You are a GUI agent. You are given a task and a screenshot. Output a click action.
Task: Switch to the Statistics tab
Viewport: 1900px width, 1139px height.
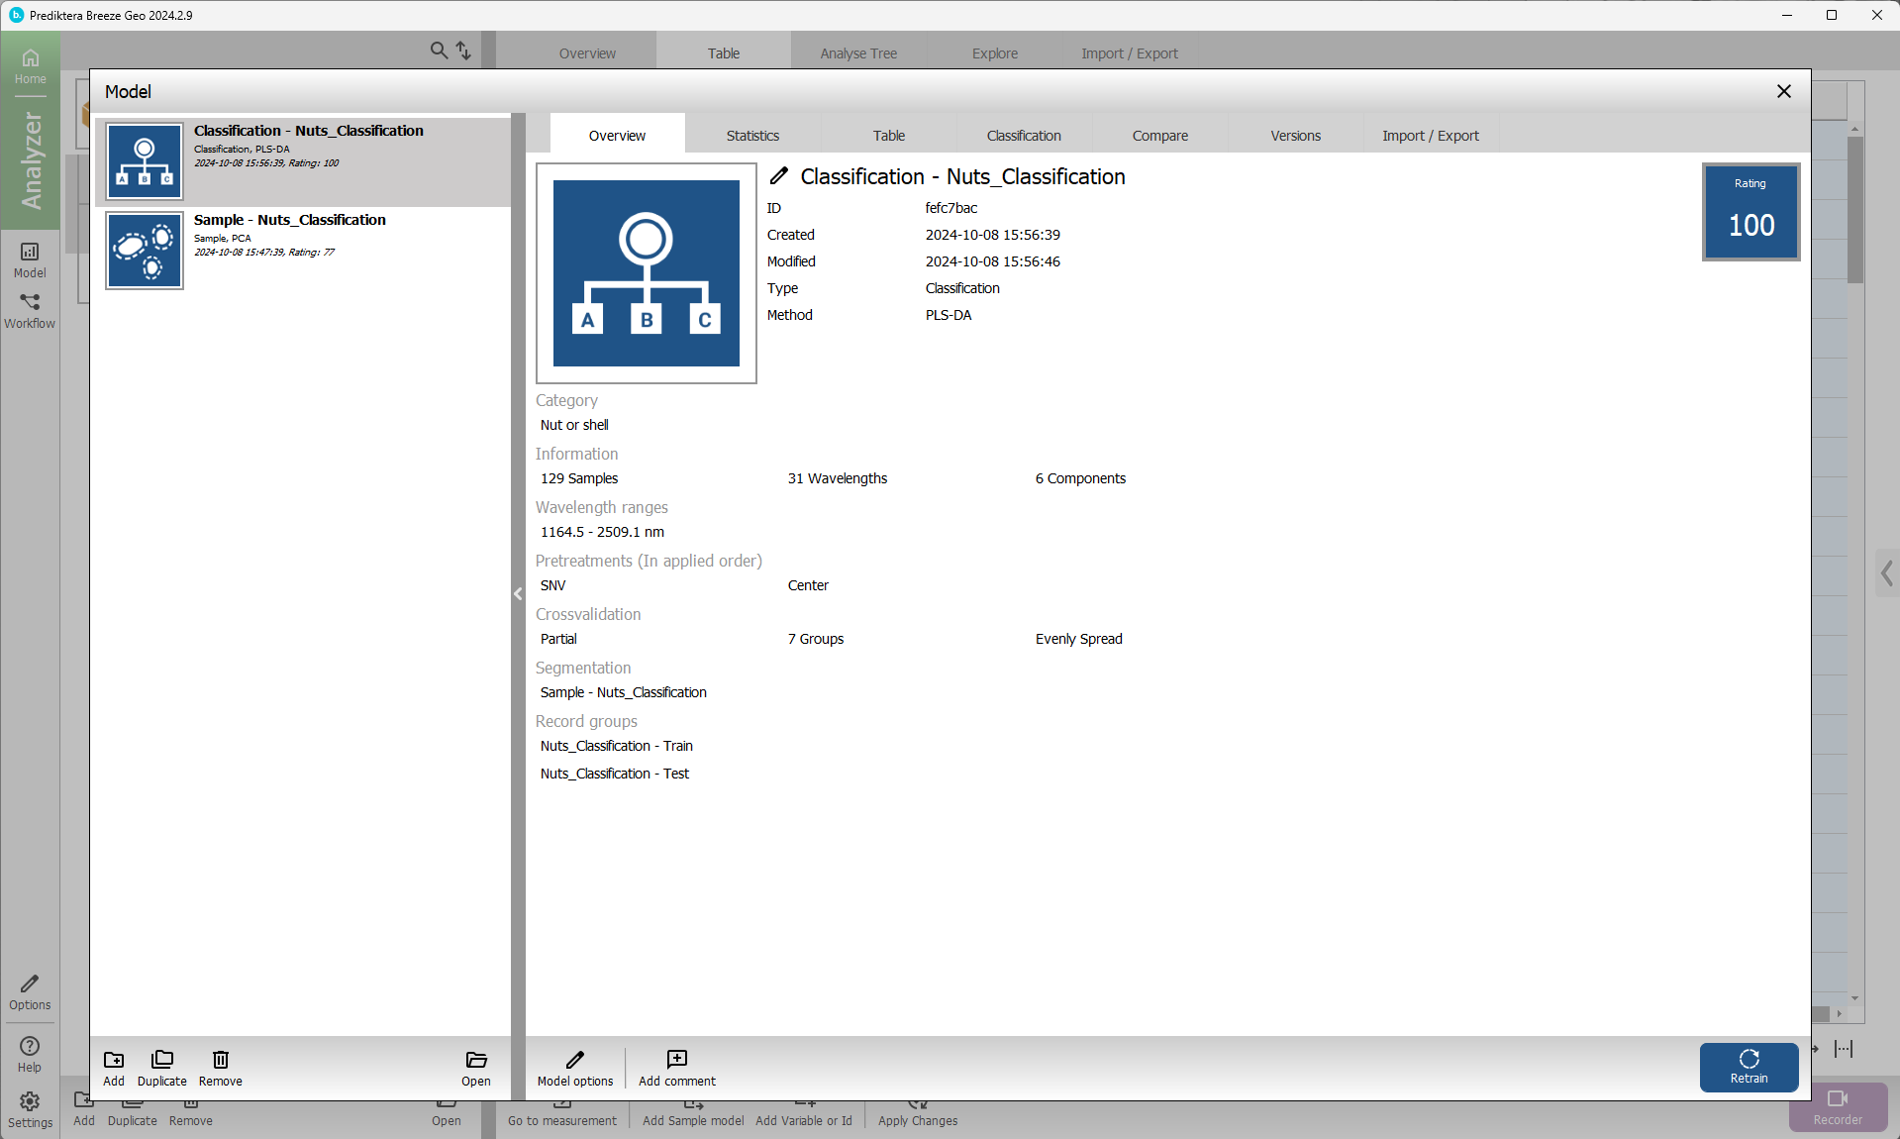coord(752,136)
